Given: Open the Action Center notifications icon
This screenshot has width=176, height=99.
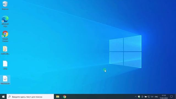Looking at the screenshot, I should [171, 97].
